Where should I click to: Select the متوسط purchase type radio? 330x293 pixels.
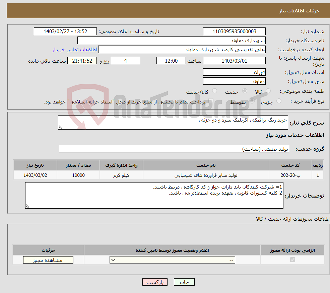point(252,101)
